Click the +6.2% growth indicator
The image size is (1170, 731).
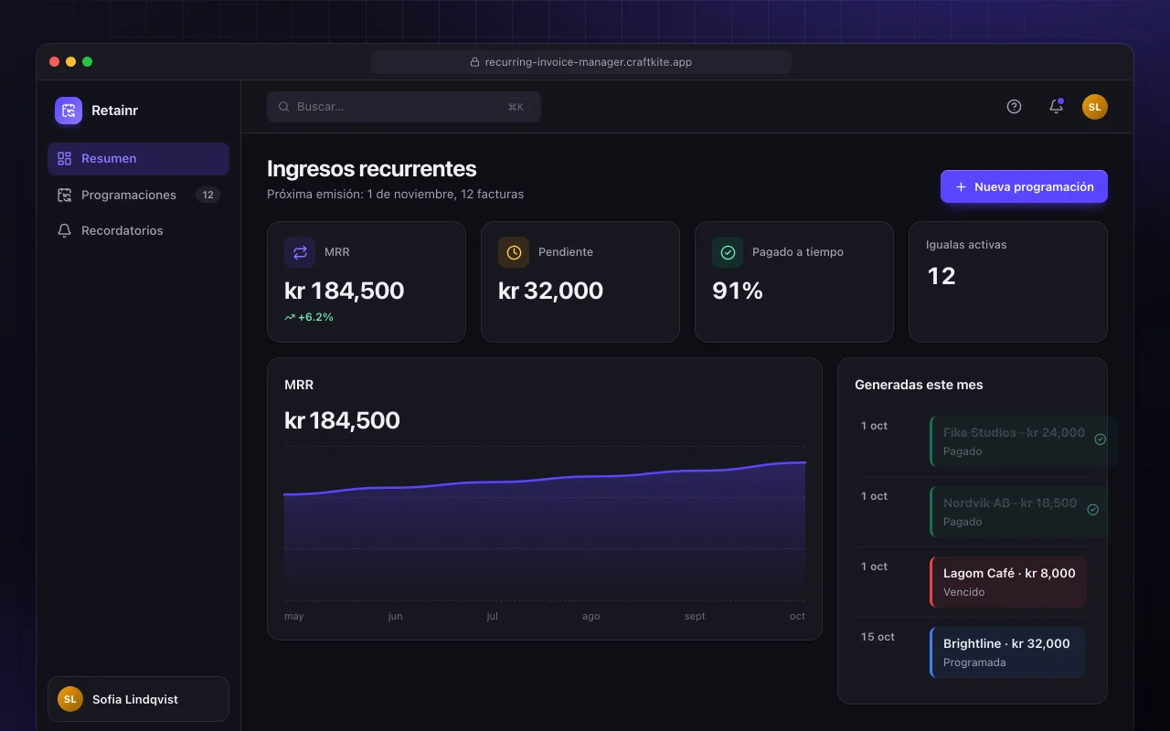[x=309, y=317]
